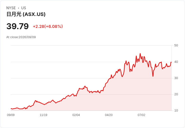Click the 10 price axis label
The width and height of the screenshot is (185, 128).
tap(176, 110)
